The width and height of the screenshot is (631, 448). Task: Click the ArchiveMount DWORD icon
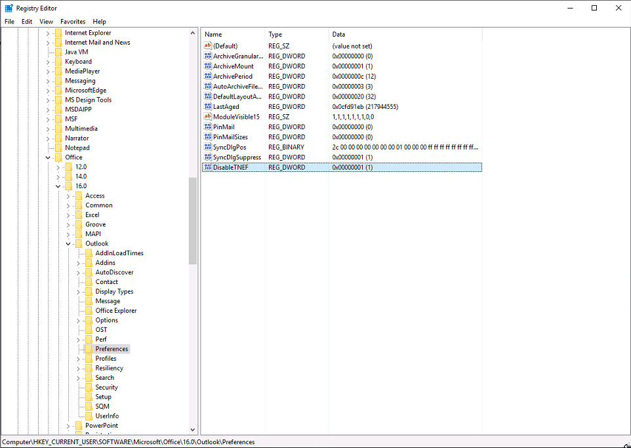tap(208, 66)
